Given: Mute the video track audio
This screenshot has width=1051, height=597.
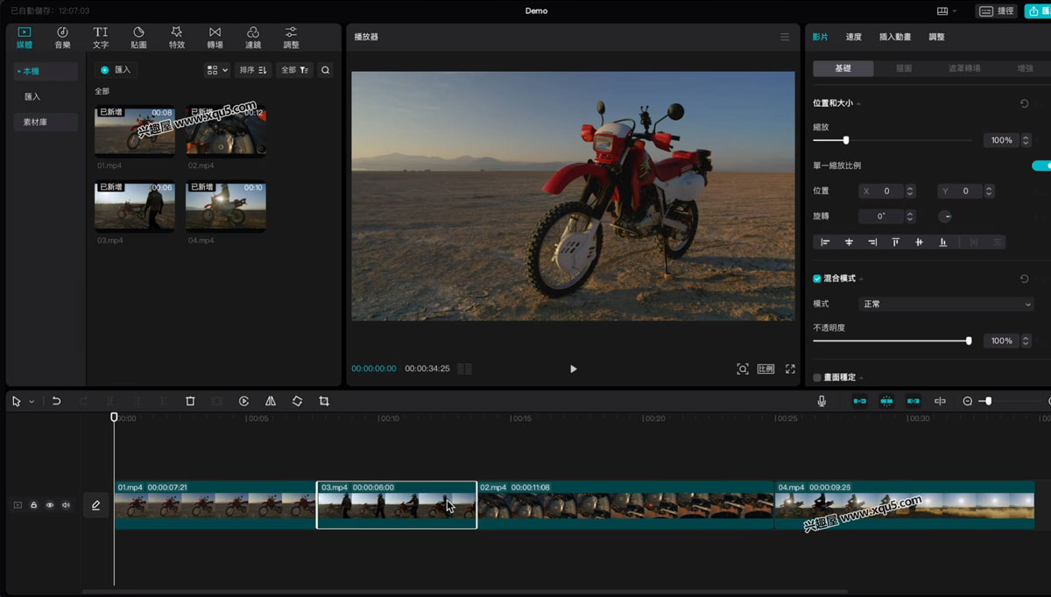Looking at the screenshot, I should coord(66,505).
